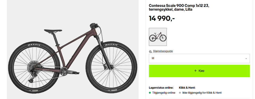
Task: Click the handlebar in the main bike photo
Action: [x=94, y=26]
